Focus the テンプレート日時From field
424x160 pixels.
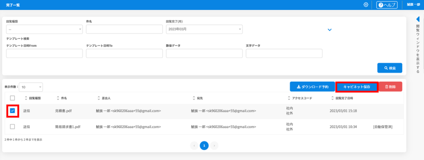(44, 53)
